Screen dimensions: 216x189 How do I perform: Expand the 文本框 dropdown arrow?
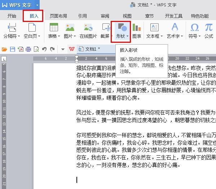point(162,36)
